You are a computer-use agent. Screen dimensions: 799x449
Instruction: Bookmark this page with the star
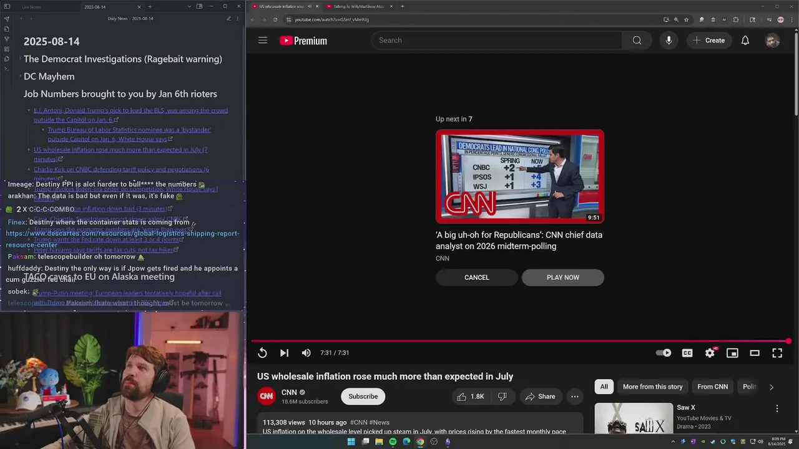(686, 19)
